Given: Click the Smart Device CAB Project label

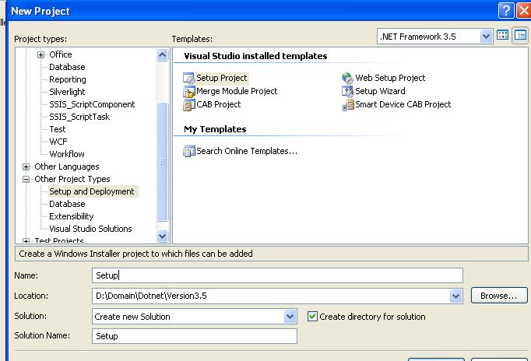Looking at the screenshot, I should pyautogui.click(x=403, y=104).
